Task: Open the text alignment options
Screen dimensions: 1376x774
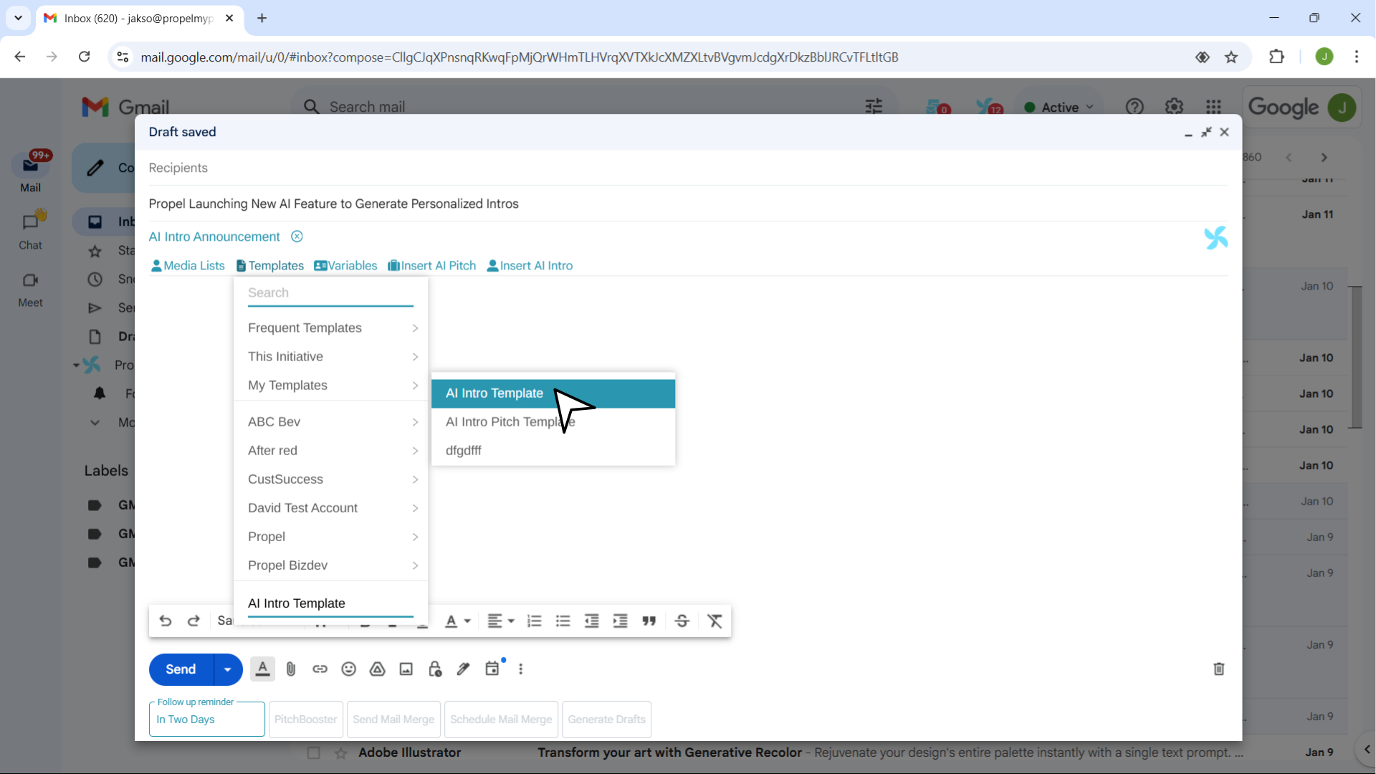Action: [x=500, y=621]
